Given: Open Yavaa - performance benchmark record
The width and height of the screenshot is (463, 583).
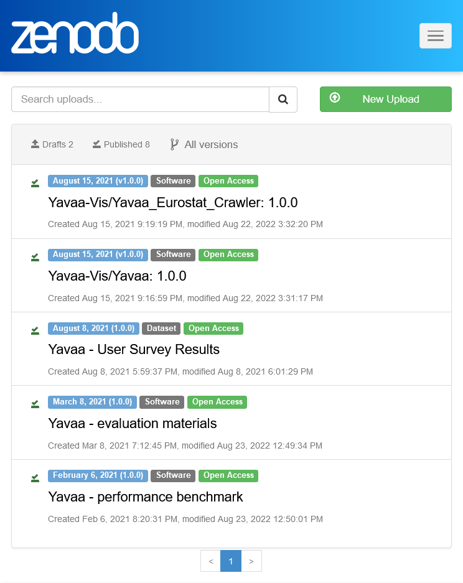Looking at the screenshot, I should point(145,497).
